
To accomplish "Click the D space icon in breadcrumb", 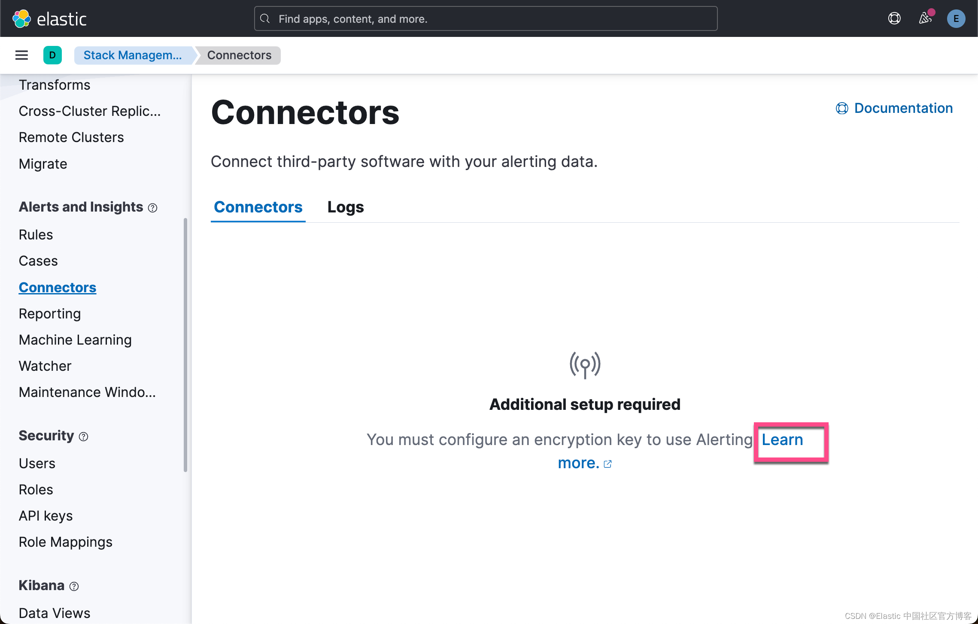I will click(52, 55).
